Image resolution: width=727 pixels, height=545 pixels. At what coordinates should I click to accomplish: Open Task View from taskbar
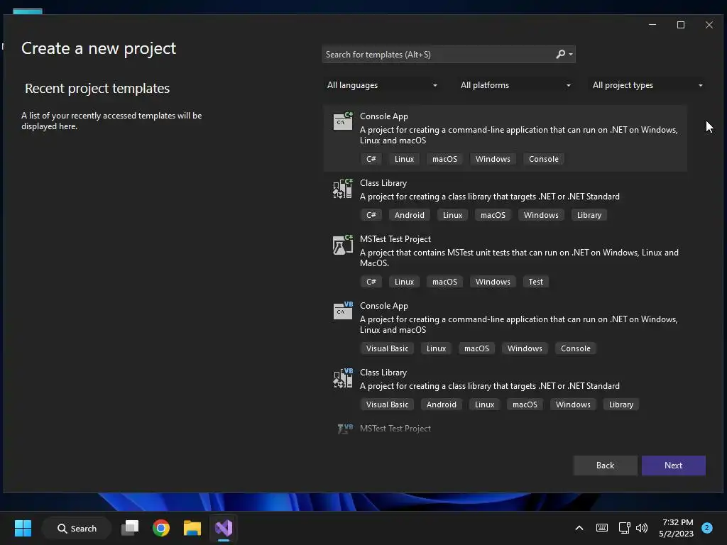[x=130, y=528]
